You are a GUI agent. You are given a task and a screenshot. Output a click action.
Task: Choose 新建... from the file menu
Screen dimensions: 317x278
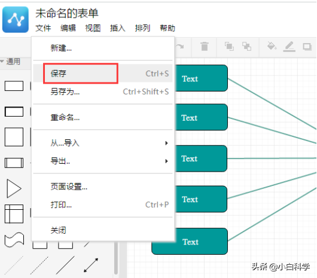point(103,48)
